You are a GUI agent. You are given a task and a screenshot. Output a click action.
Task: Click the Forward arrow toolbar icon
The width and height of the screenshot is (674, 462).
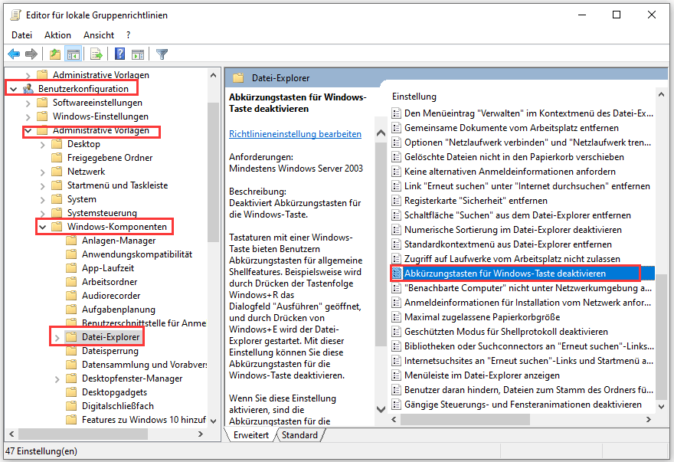[x=31, y=54]
